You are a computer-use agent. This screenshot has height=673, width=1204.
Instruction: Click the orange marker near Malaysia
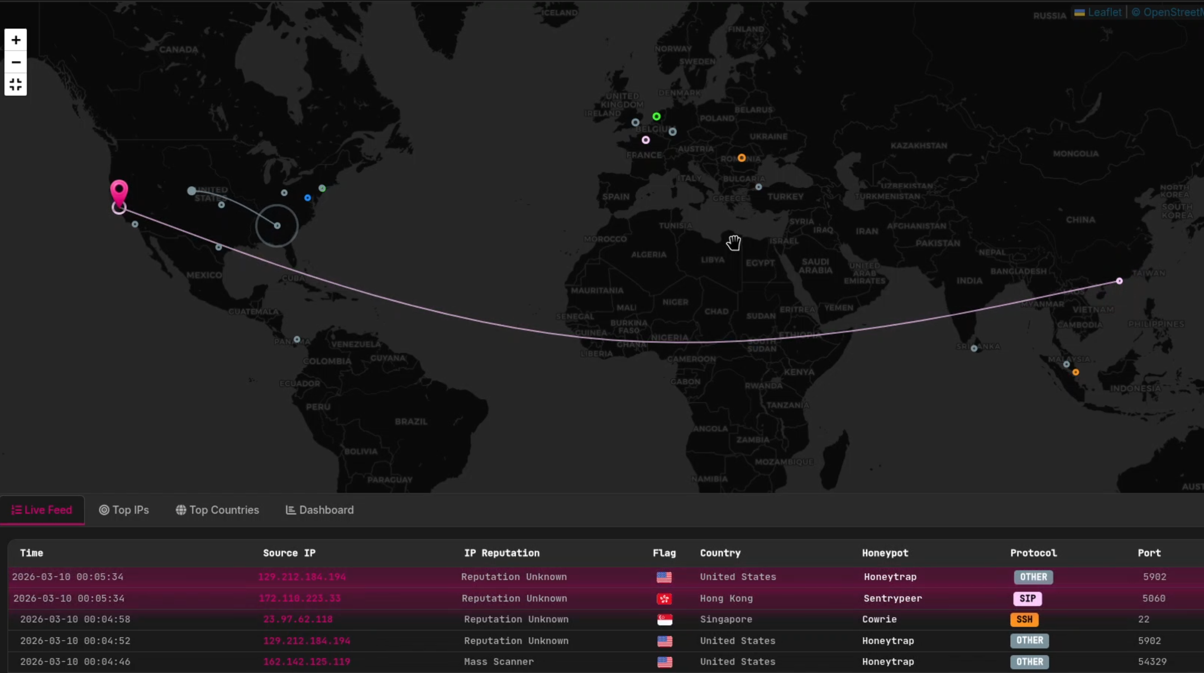pos(1076,372)
